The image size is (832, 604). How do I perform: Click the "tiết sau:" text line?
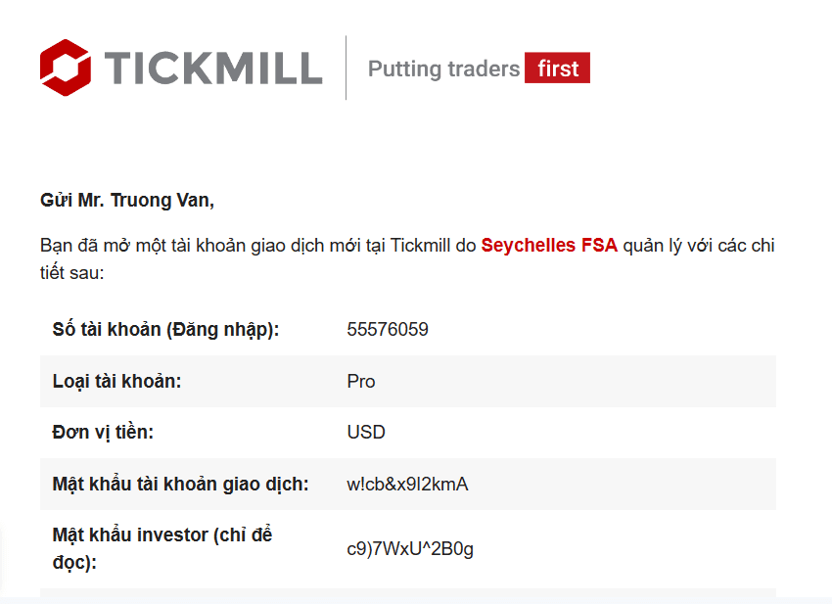(72, 273)
